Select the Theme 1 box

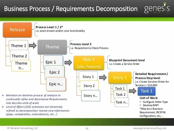[19, 46]
